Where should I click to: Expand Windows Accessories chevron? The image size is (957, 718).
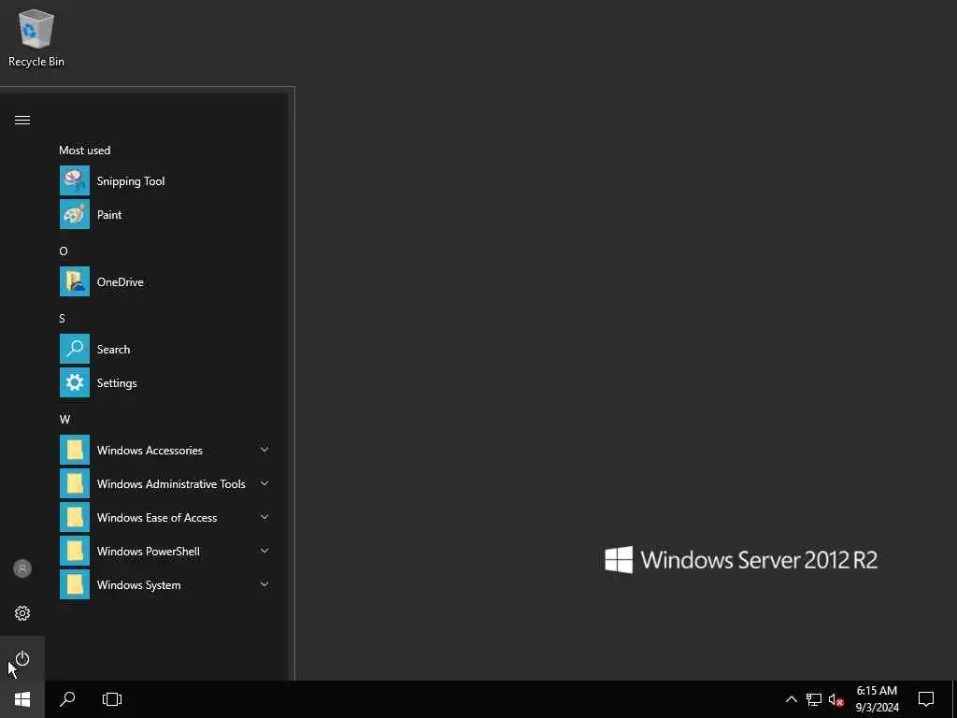[x=264, y=450]
